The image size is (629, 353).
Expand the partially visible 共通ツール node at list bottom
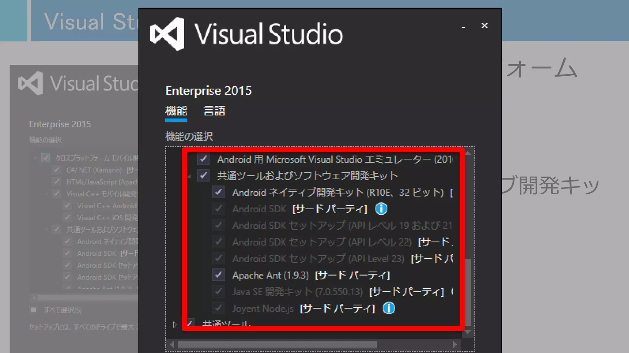pyautogui.click(x=175, y=324)
